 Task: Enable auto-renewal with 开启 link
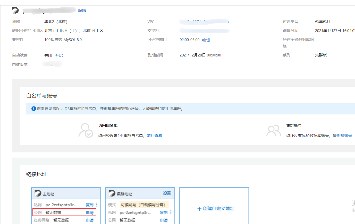click(59, 55)
